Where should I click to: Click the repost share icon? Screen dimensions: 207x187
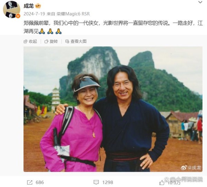30,183
